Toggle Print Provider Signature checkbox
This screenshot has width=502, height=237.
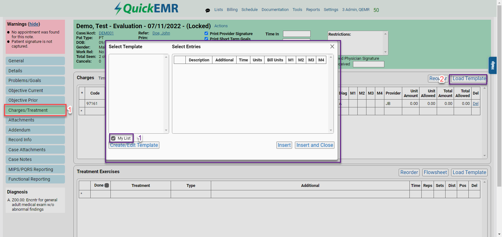pyautogui.click(x=206, y=33)
